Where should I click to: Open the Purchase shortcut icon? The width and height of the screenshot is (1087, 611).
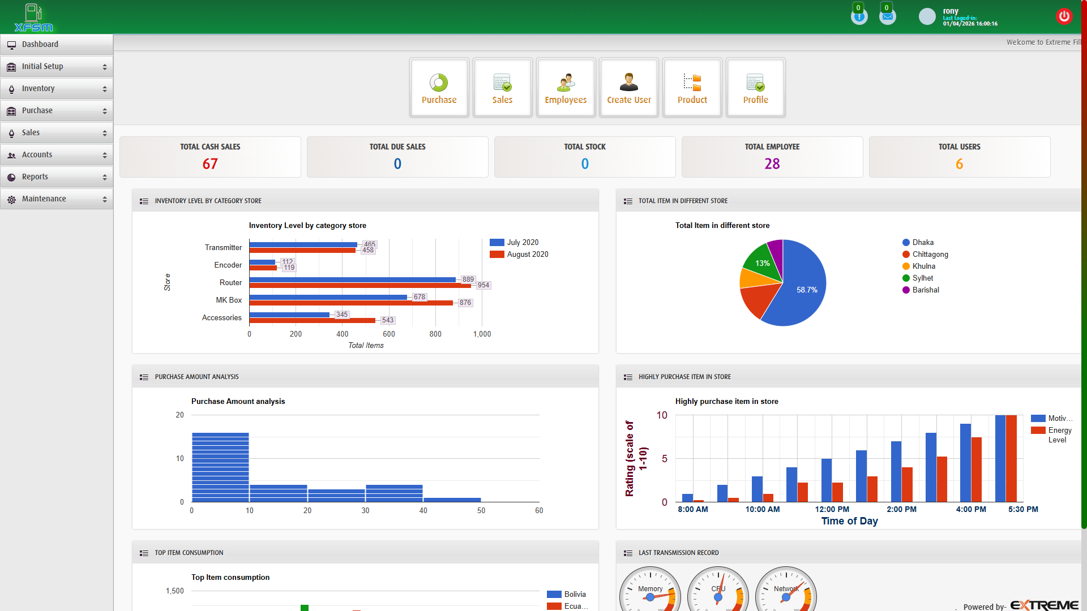tap(439, 87)
